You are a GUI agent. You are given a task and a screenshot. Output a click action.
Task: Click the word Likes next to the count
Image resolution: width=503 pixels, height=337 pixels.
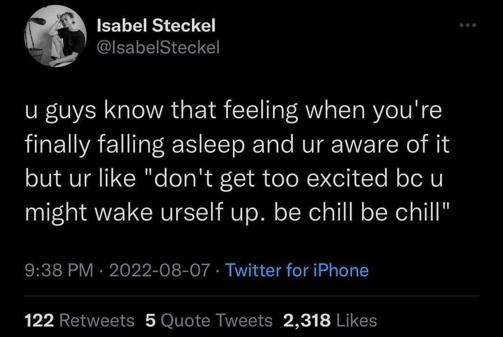(357, 320)
